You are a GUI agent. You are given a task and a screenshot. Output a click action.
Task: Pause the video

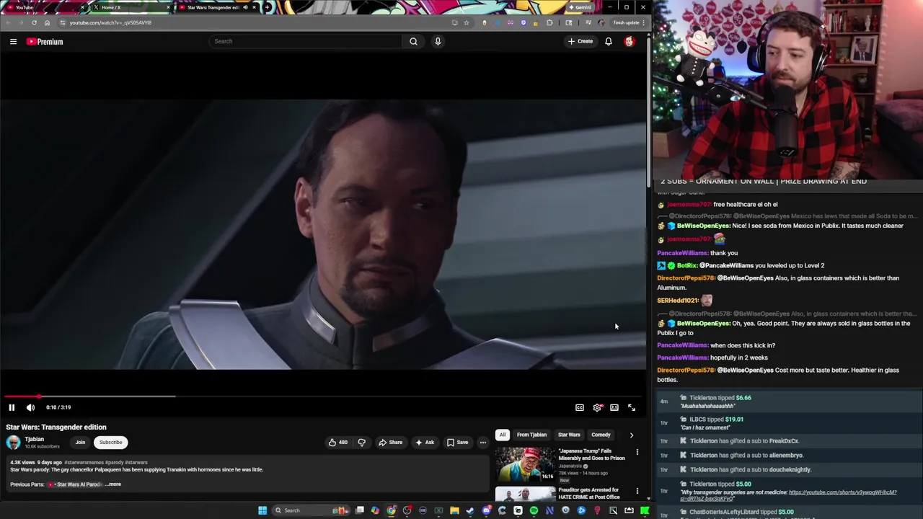pyautogui.click(x=12, y=407)
